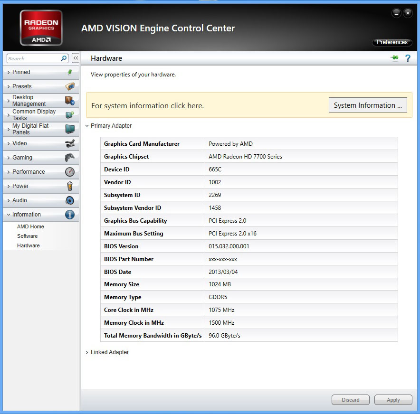Click the Desktop Management icon
The height and width of the screenshot is (414, 420).
point(70,101)
